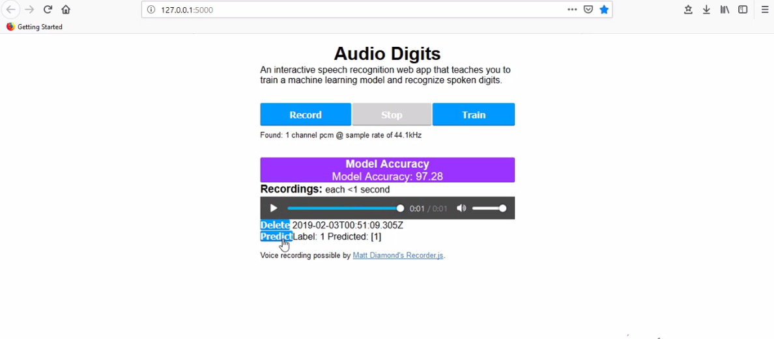Play the recorded audio clip
The width and height of the screenshot is (774, 339).
click(274, 208)
